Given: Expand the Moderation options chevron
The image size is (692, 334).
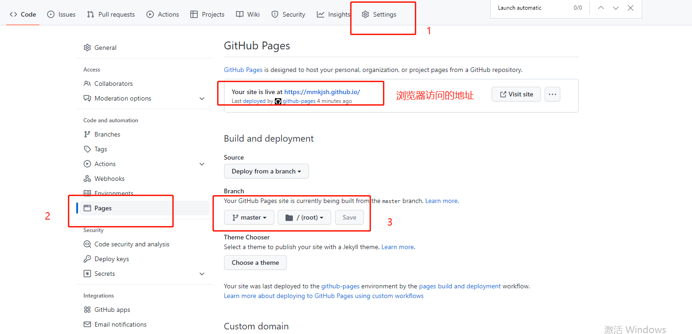Looking at the screenshot, I should (x=202, y=98).
